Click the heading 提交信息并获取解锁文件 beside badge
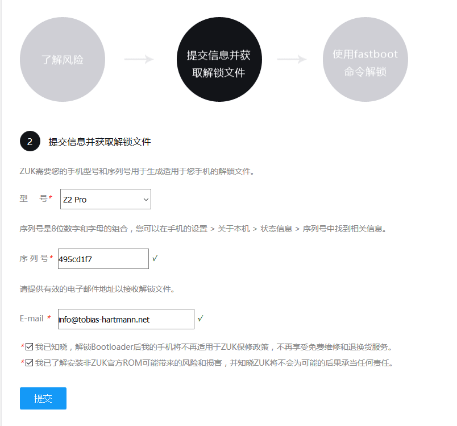Viewport: 457px width, 426px height. [x=99, y=142]
